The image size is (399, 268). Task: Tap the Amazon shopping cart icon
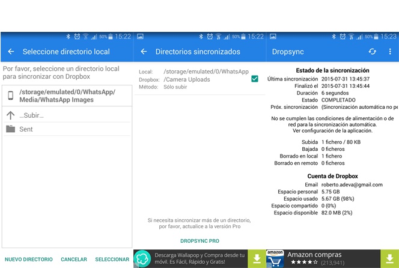point(275,259)
